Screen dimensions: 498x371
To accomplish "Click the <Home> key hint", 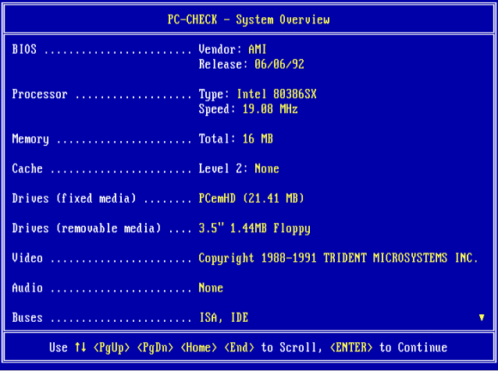I will (x=199, y=347).
